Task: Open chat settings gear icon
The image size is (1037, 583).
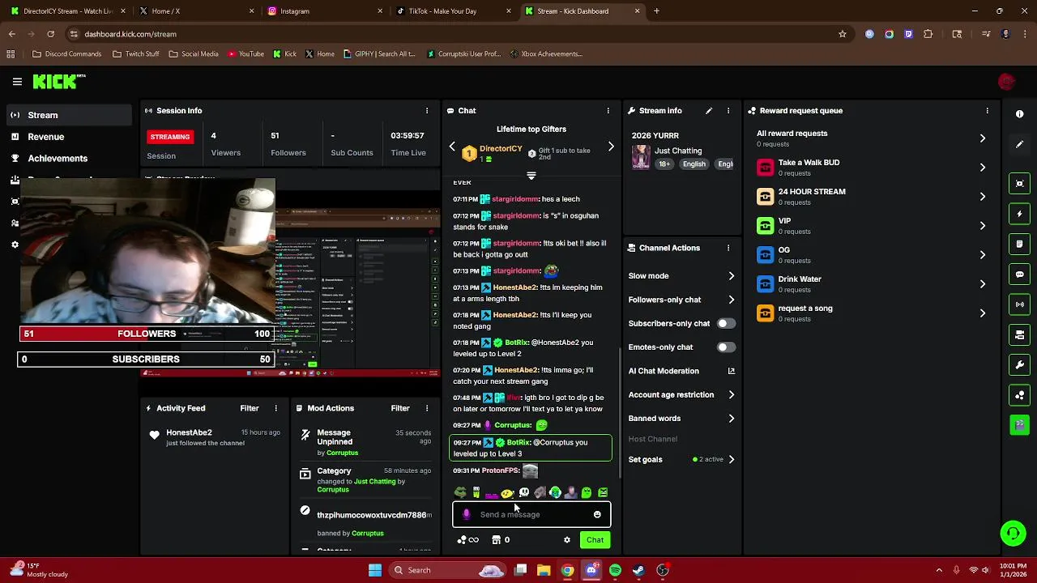Action: pyautogui.click(x=567, y=540)
